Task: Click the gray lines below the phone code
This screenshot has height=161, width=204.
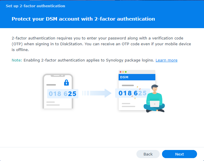Action: 53,104
